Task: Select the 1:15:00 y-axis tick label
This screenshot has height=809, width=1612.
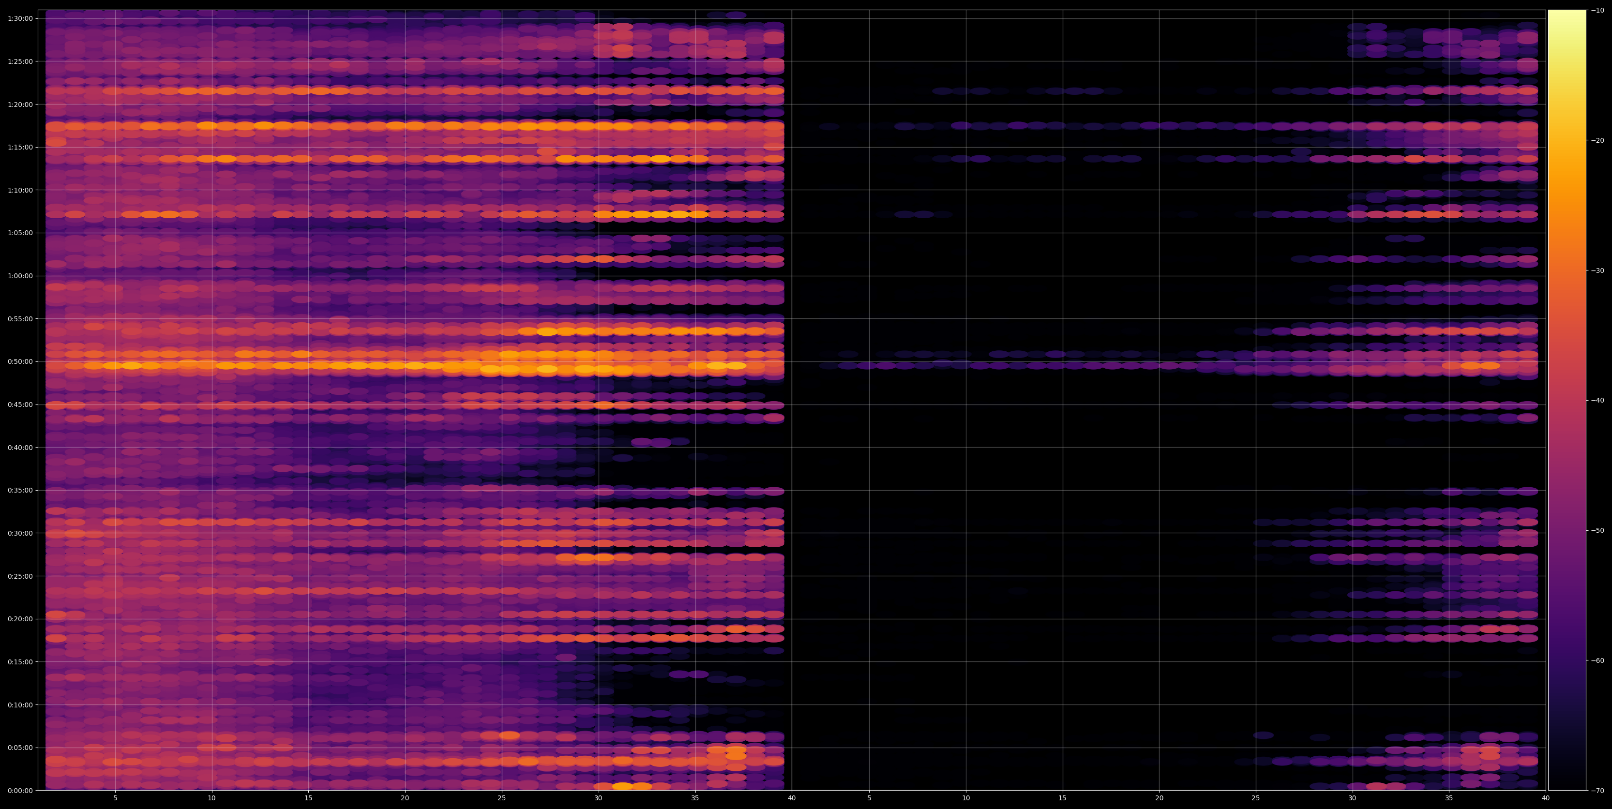Action: (20, 147)
